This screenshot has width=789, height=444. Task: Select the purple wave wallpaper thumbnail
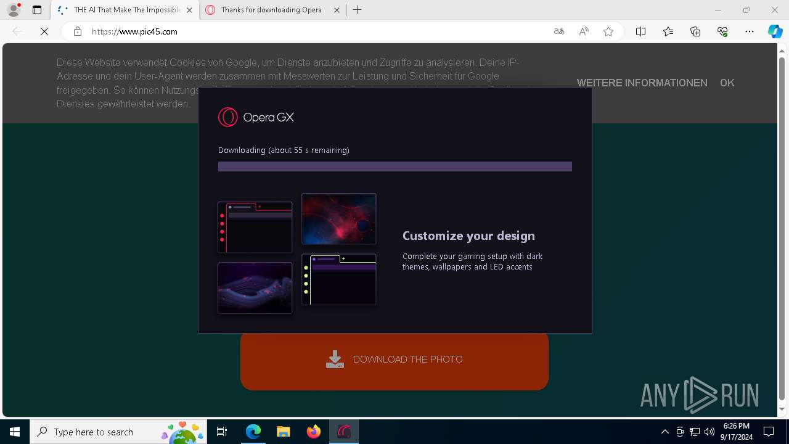[255, 288]
